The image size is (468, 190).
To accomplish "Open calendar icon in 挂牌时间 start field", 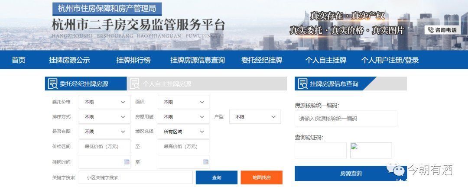I will (127, 162).
